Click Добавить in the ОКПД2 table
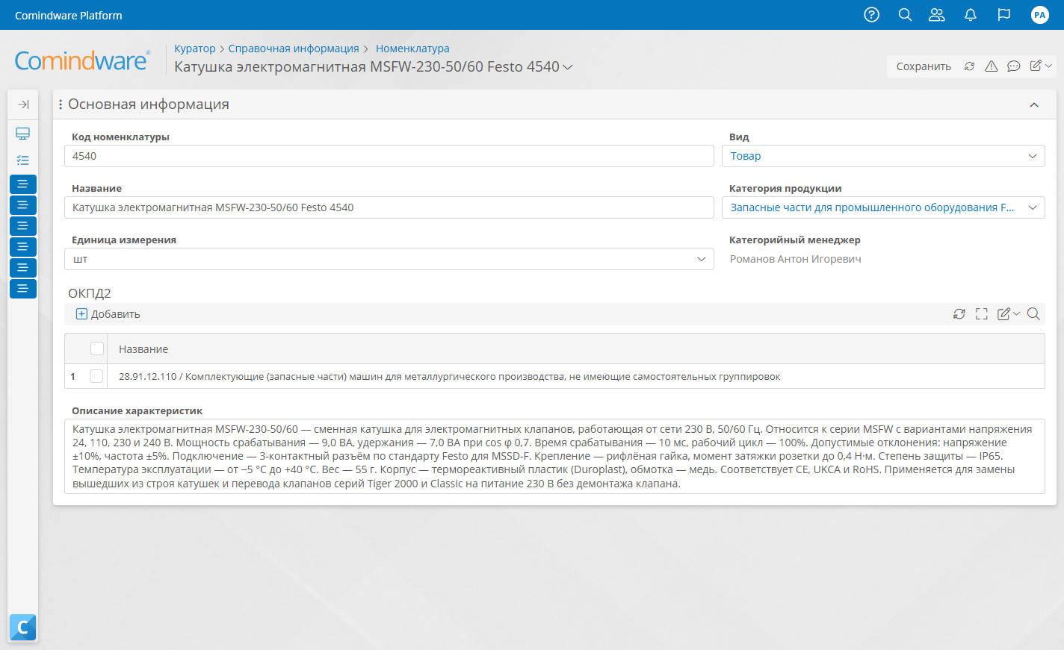 [108, 314]
